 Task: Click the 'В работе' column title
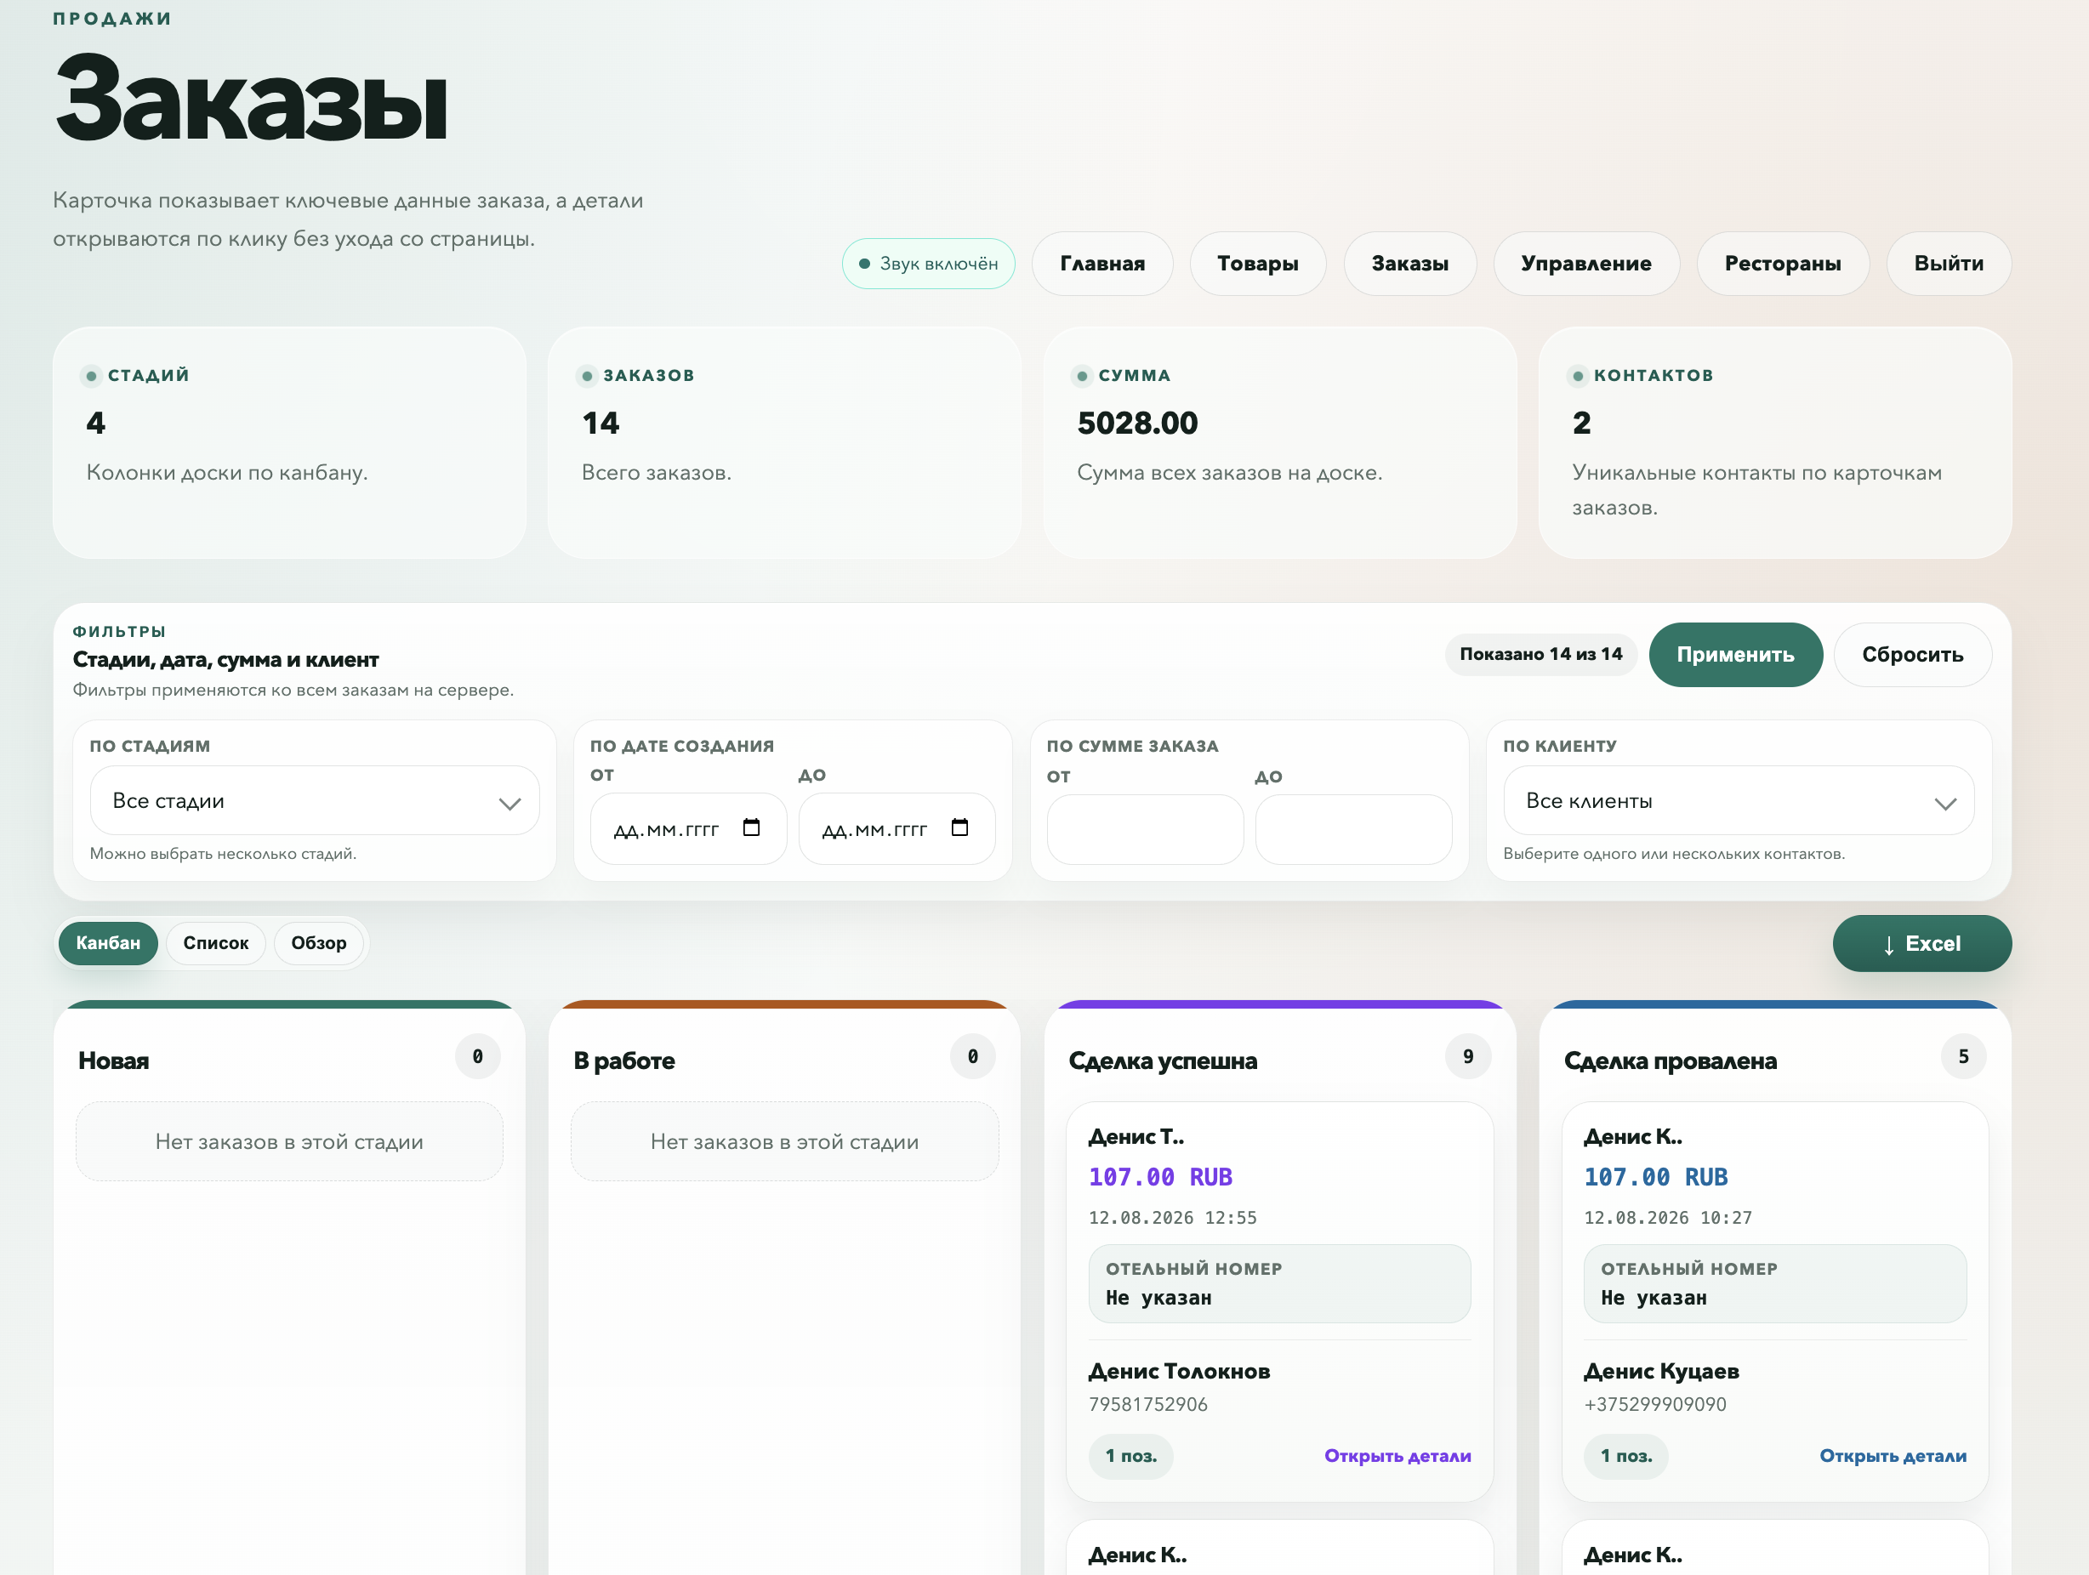(x=624, y=1060)
